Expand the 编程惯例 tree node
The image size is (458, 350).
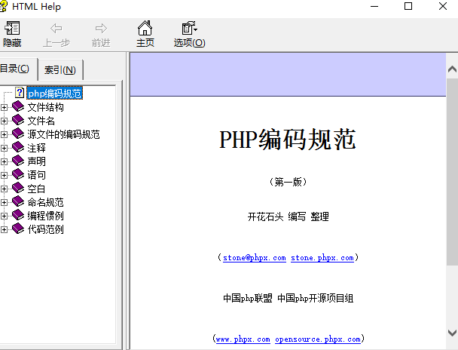pyautogui.click(x=5, y=216)
